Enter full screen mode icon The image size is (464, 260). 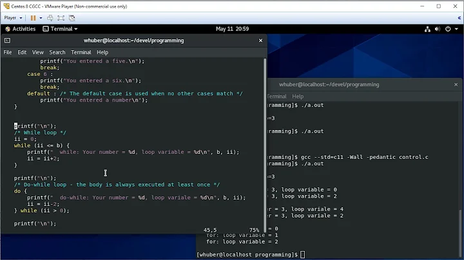pyautogui.click(x=61, y=18)
